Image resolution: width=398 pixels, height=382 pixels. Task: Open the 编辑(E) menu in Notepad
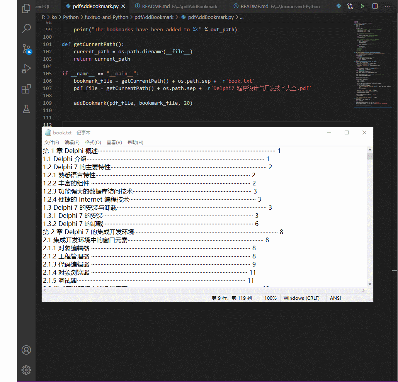(72, 142)
